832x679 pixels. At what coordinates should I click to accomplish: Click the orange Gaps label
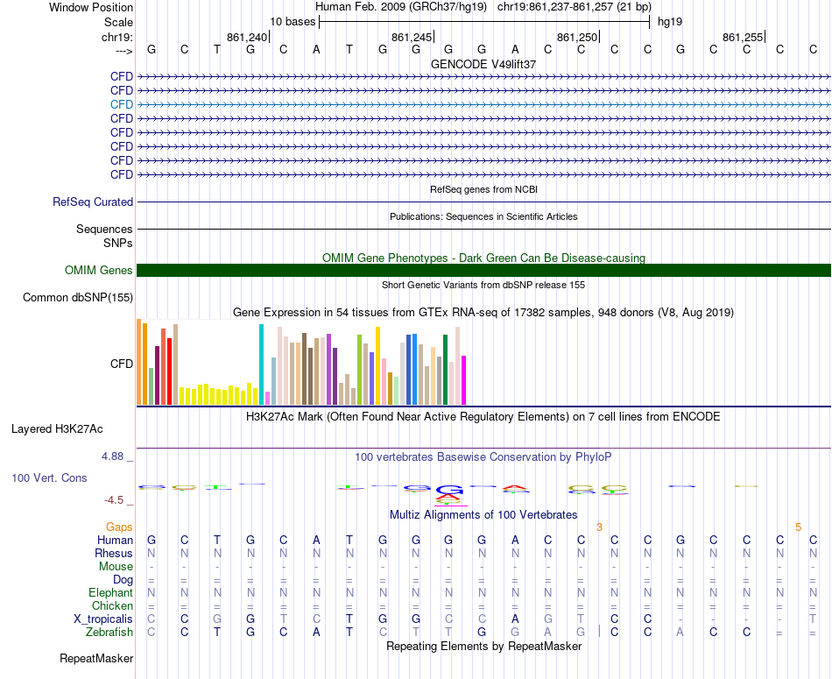pos(119,527)
